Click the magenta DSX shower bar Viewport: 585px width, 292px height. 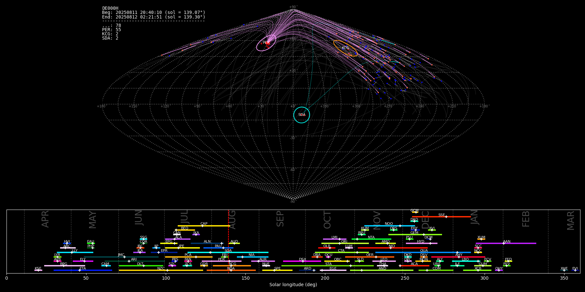[x=302, y=261]
